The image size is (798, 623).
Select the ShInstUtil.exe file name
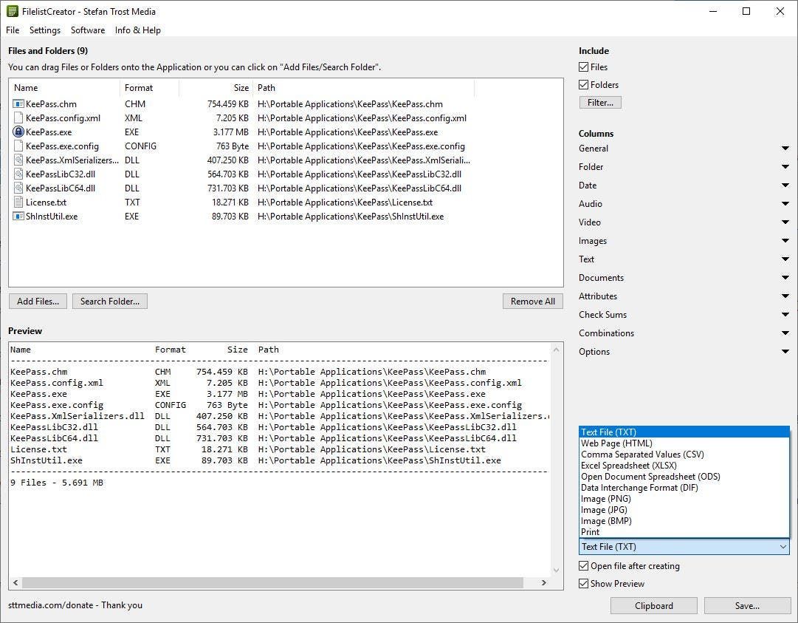52,216
